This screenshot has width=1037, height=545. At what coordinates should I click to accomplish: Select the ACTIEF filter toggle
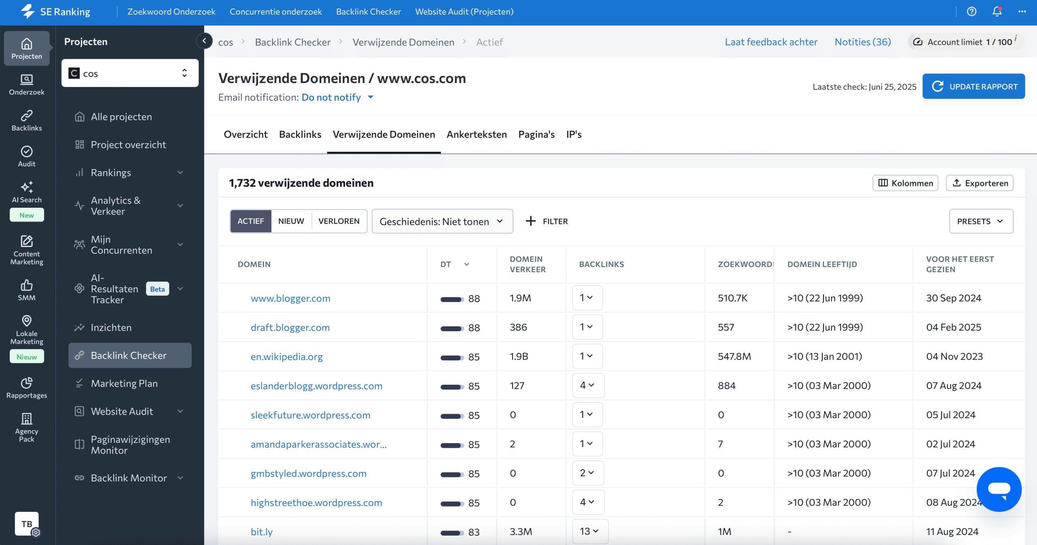pyautogui.click(x=251, y=221)
